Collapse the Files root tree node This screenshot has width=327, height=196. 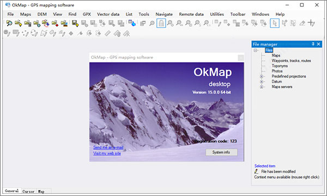[255, 51]
